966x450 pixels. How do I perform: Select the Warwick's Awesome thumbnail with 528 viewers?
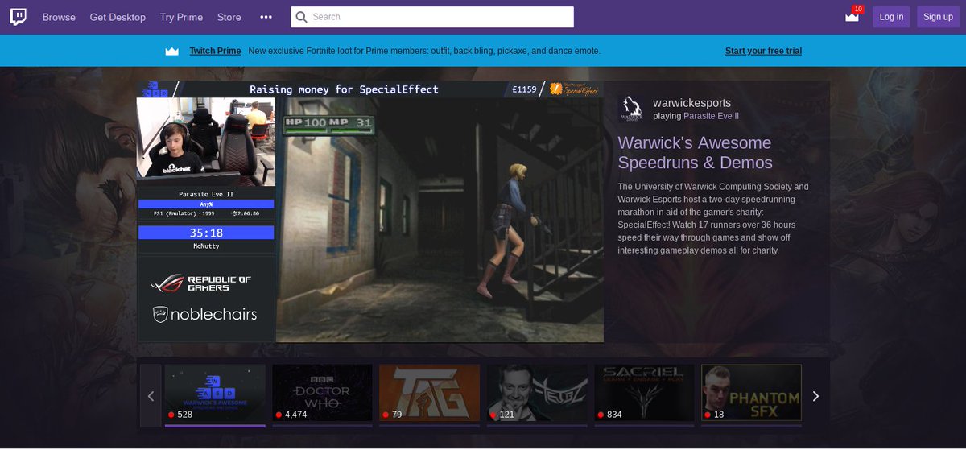point(215,393)
